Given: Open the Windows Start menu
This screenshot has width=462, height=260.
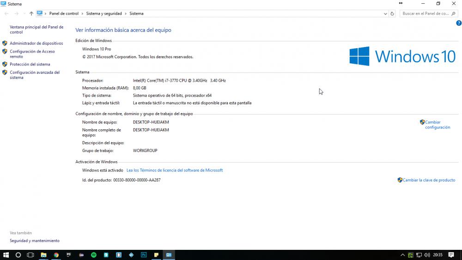Looking at the screenshot, I should tap(6, 255).
